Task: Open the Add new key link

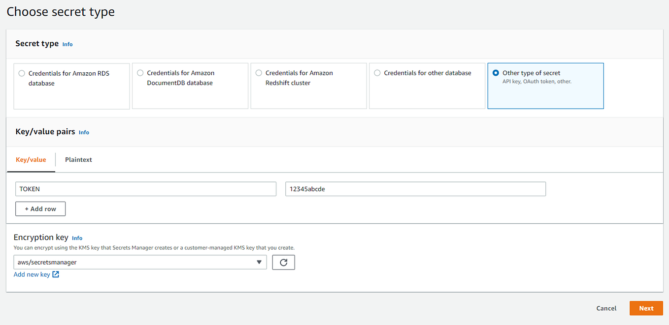Action: (32, 274)
